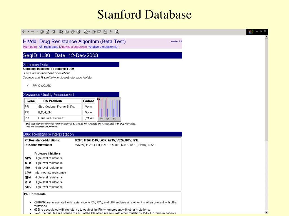Click the Windows flag logo in the toolbar
This screenshot has width=289, height=216.
point(251,32)
